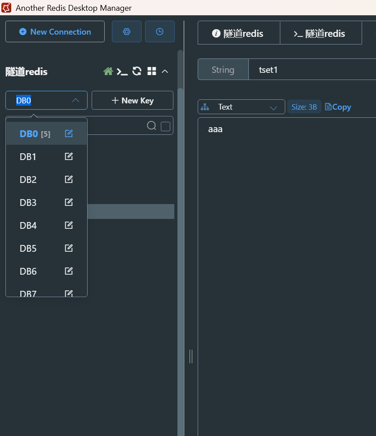Open the command log clock icon

click(x=160, y=32)
